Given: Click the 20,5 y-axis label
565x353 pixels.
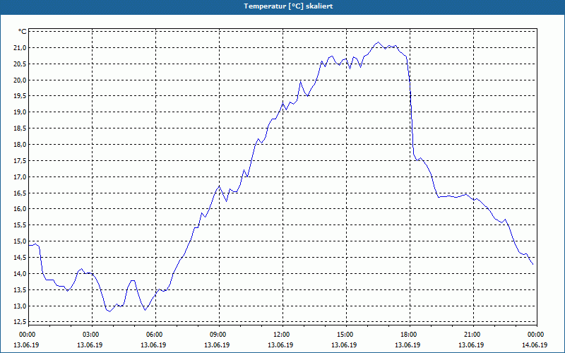Looking at the screenshot, I should click(20, 64).
